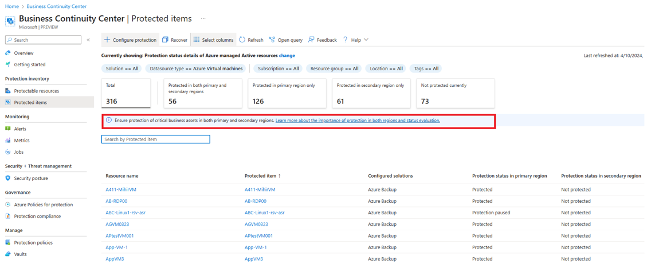This screenshot has width=651, height=264.
Task: Click the info icon in the banner
Action: coord(109,121)
